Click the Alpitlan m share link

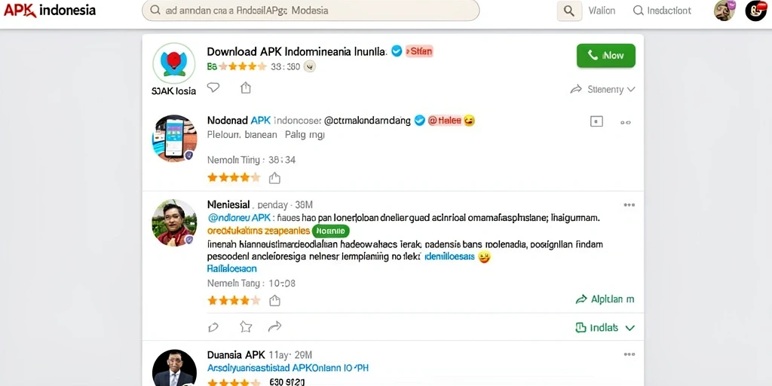(x=605, y=299)
